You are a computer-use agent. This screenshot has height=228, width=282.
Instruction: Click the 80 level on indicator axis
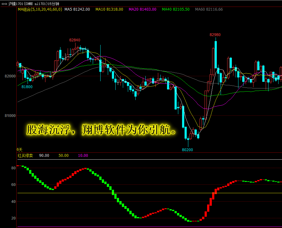coord(13,168)
